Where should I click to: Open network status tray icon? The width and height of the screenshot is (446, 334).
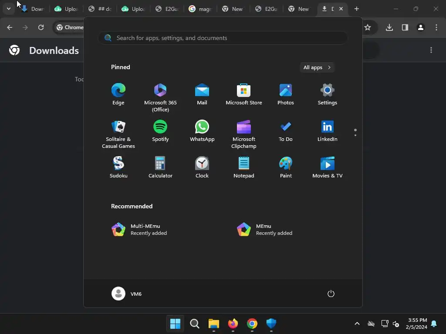(385, 324)
